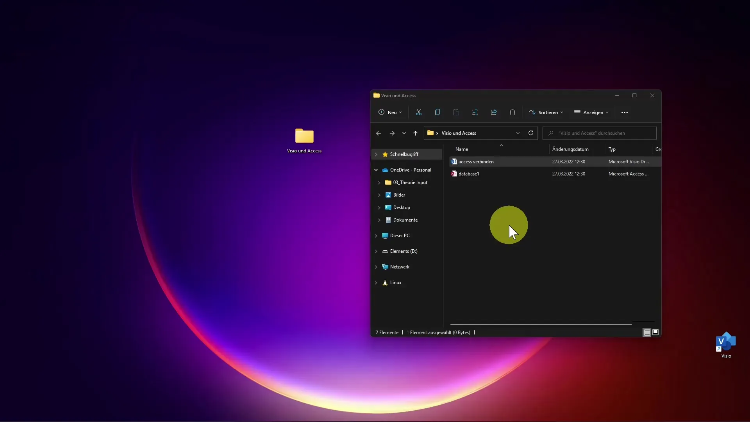The width and height of the screenshot is (750, 422).
Task: Click the OneDrive cloud icon
Action: coord(385,170)
